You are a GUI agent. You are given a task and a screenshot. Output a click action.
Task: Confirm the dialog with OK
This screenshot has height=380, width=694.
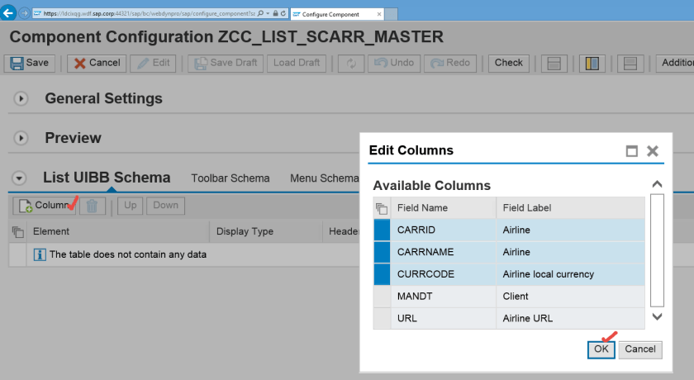(x=601, y=349)
